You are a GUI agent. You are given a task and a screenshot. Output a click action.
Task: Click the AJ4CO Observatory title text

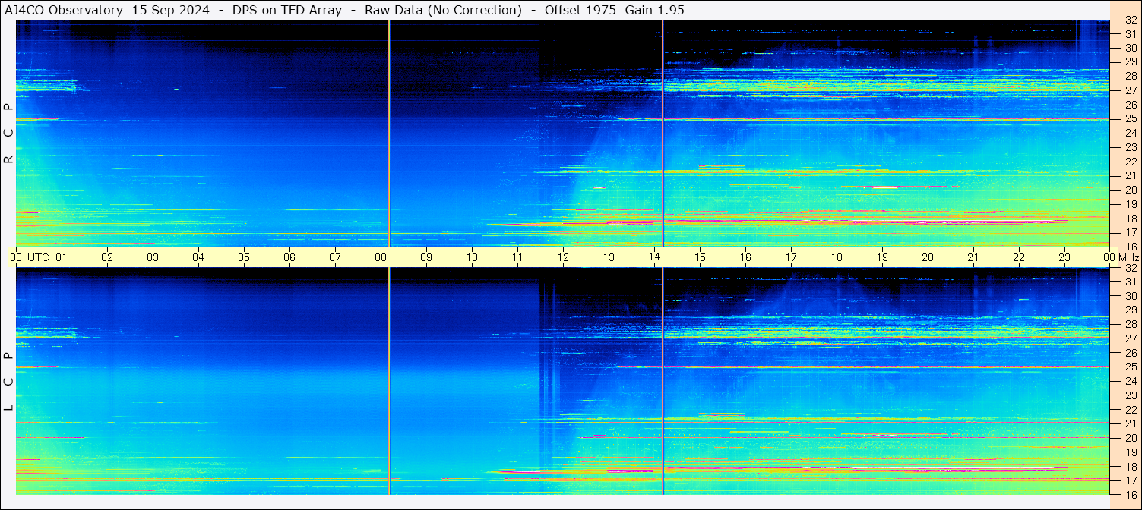[64, 10]
